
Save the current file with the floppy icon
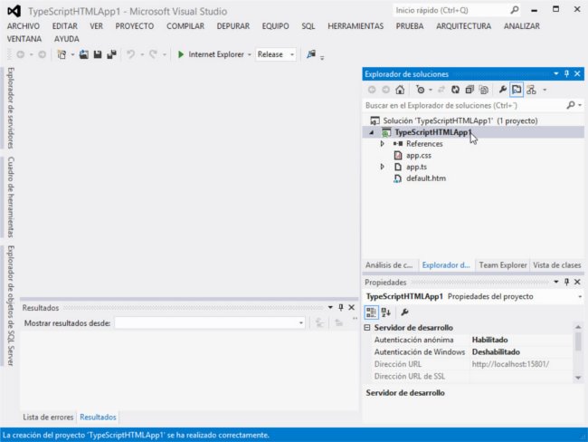coord(98,54)
